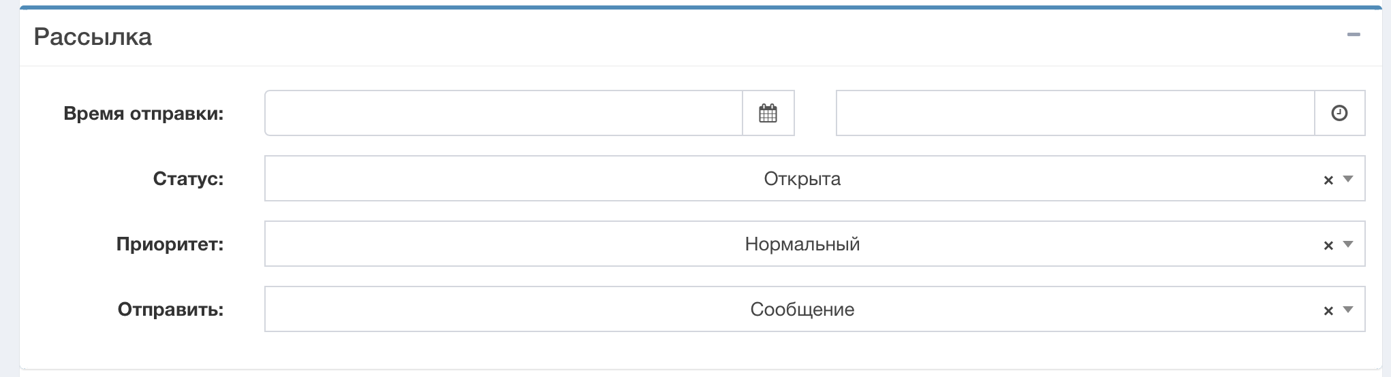Expand the Приоритет dropdown arrow
The height and width of the screenshot is (377, 1391).
(x=1347, y=244)
